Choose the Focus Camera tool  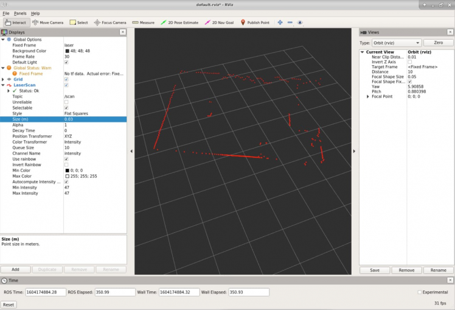pyautogui.click(x=110, y=23)
